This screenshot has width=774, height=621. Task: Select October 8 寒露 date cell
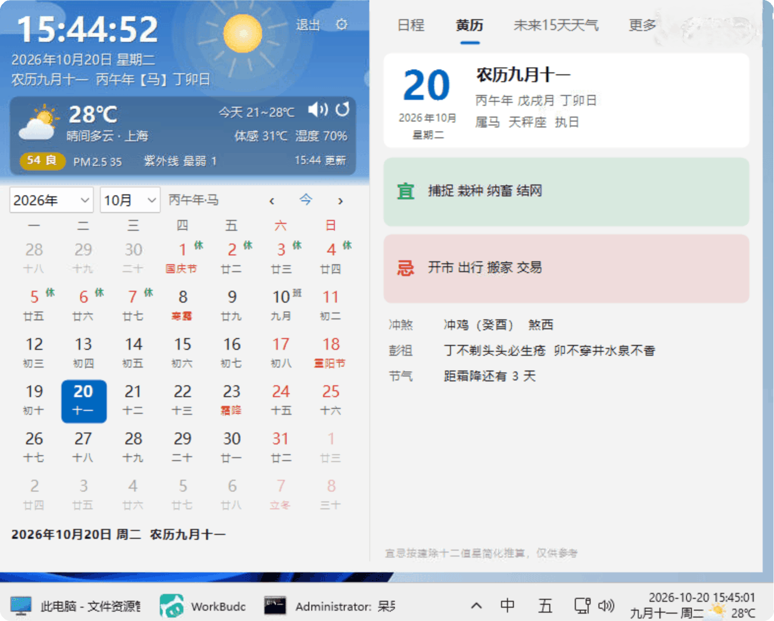(182, 305)
